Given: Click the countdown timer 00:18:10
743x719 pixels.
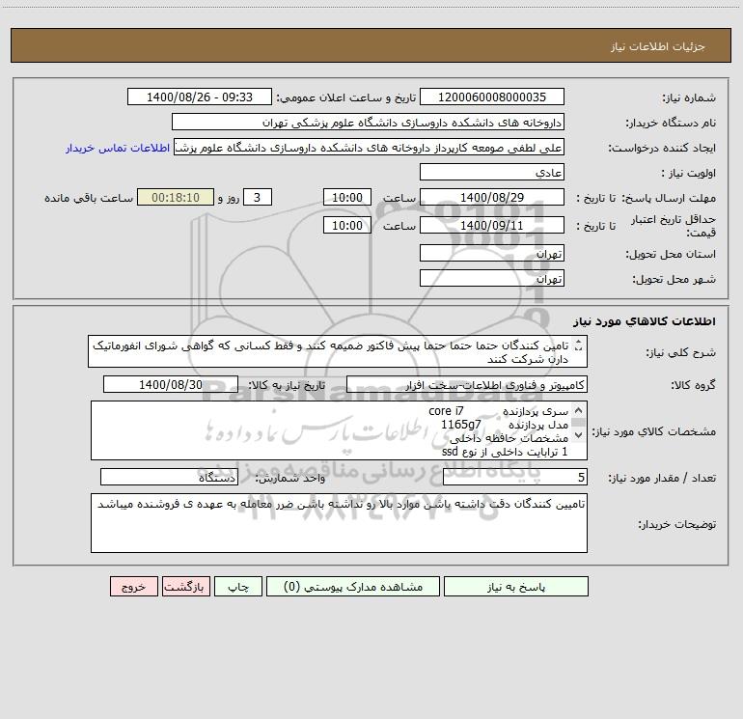Looking at the screenshot, I should click(x=176, y=197).
